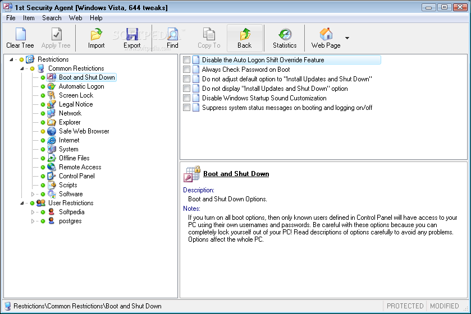Screen dimensions: 471x314
Task: Click the Offline Files icon
Action: (x=51, y=158)
